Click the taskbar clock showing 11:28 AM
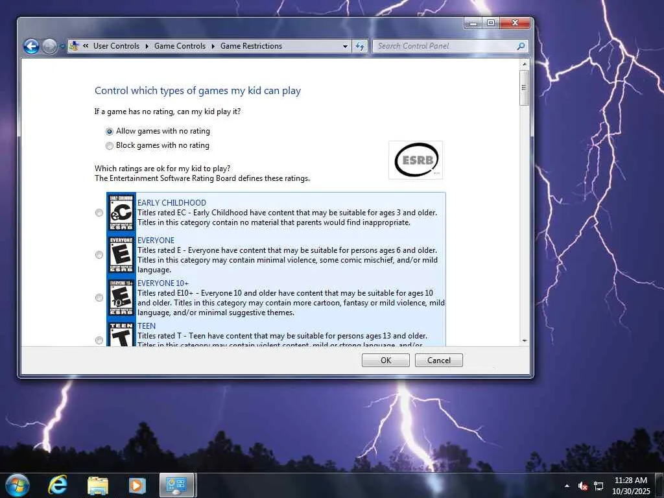The width and height of the screenshot is (664, 498). tap(630, 485)
